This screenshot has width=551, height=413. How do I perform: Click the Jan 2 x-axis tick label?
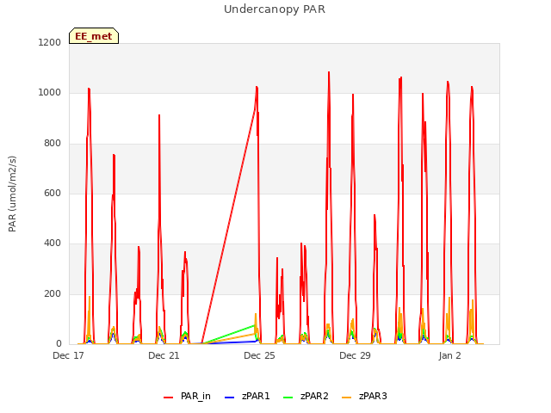449,355
